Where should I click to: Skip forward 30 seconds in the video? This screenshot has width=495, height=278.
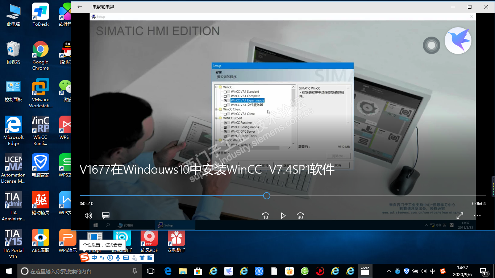click(300, 216)
